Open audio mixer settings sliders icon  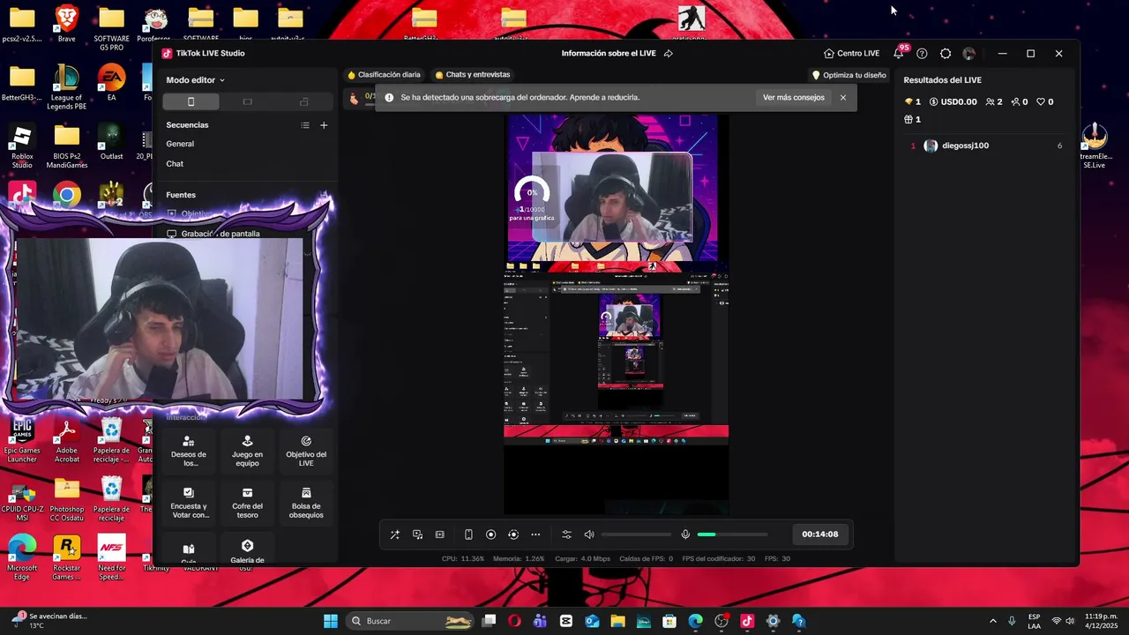coord(567,534)
